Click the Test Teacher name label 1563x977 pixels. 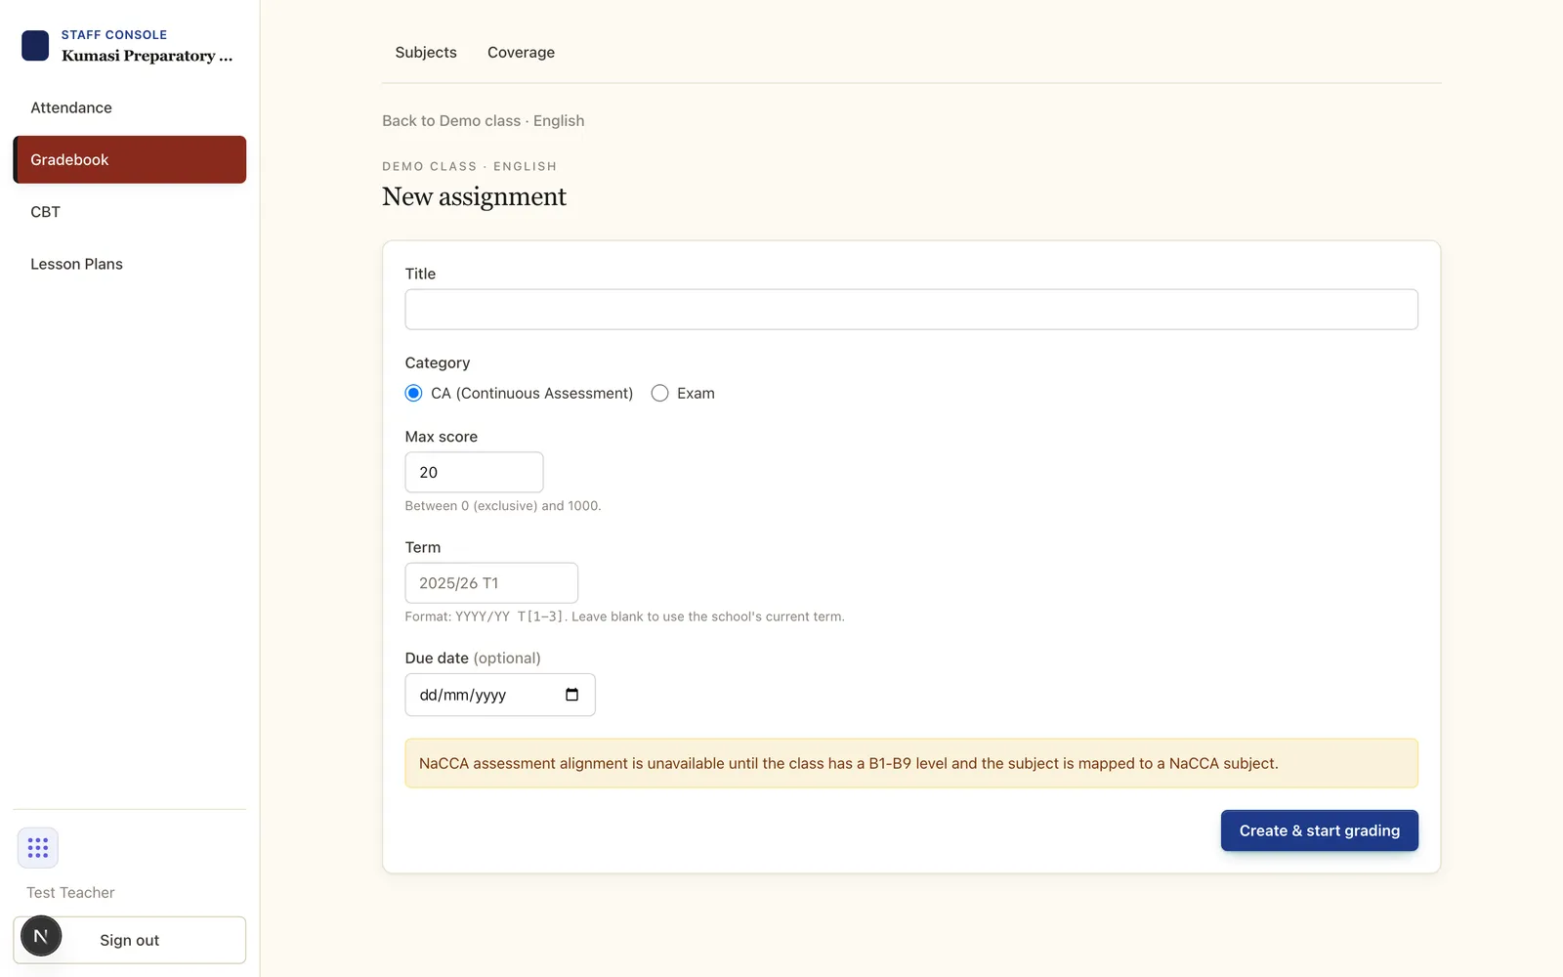coord(70,893)
